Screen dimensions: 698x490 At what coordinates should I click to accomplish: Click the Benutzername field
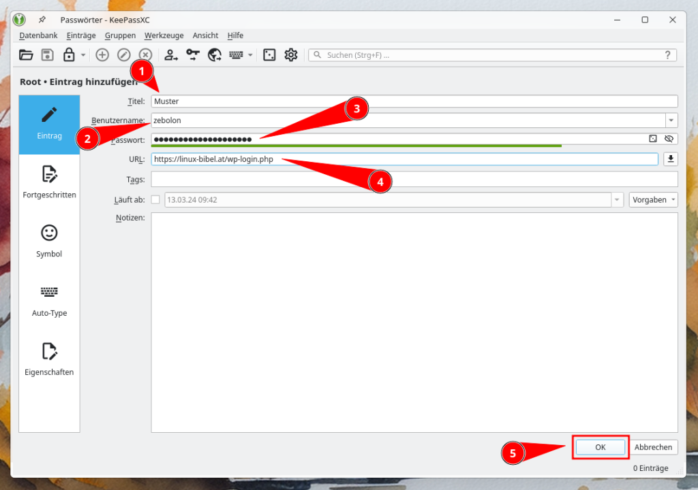click(x=408, y=120)
